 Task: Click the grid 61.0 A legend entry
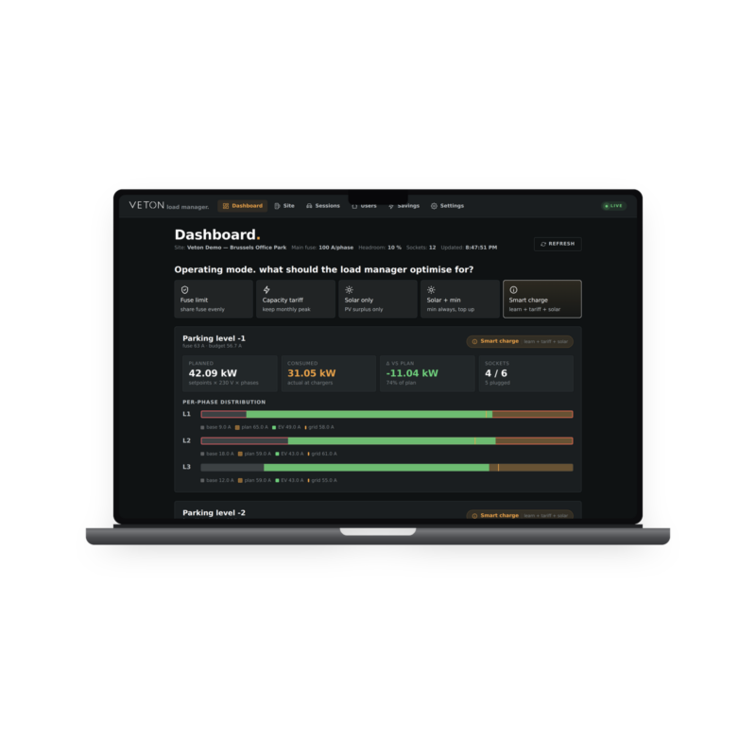[322, 455]
